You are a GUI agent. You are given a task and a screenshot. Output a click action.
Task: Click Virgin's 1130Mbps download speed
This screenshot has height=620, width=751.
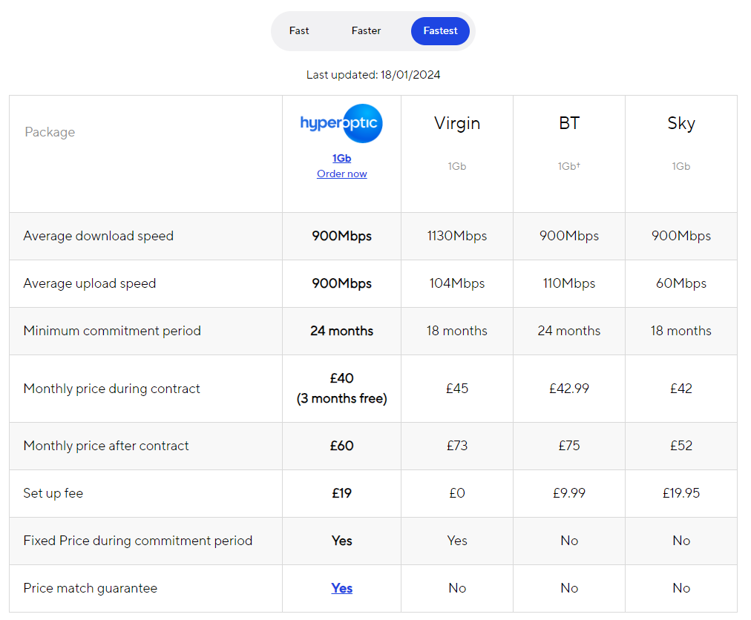point(457,236)
